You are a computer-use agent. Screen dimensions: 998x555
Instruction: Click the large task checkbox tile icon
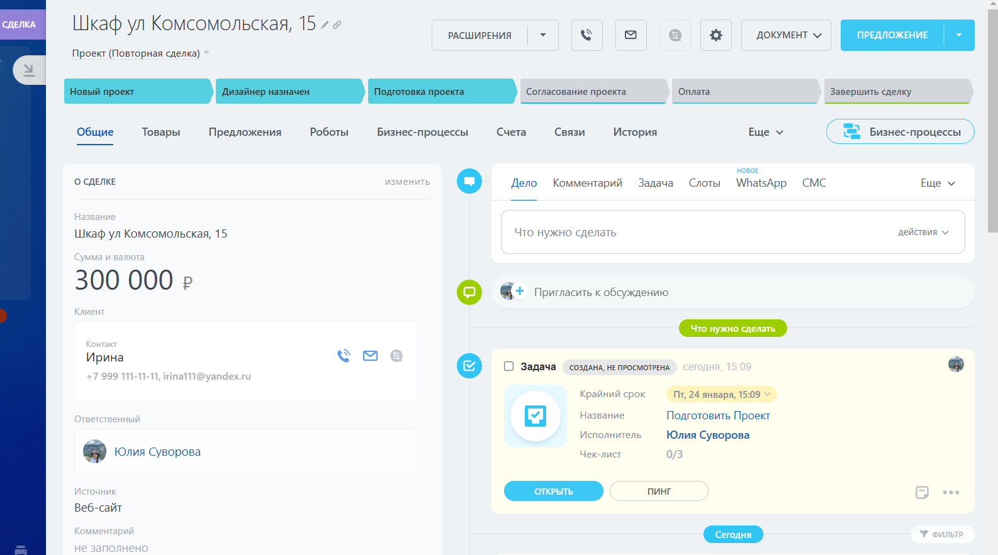[535, 416]
